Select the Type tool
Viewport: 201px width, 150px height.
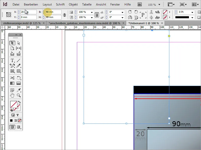[x=12, y=60]
